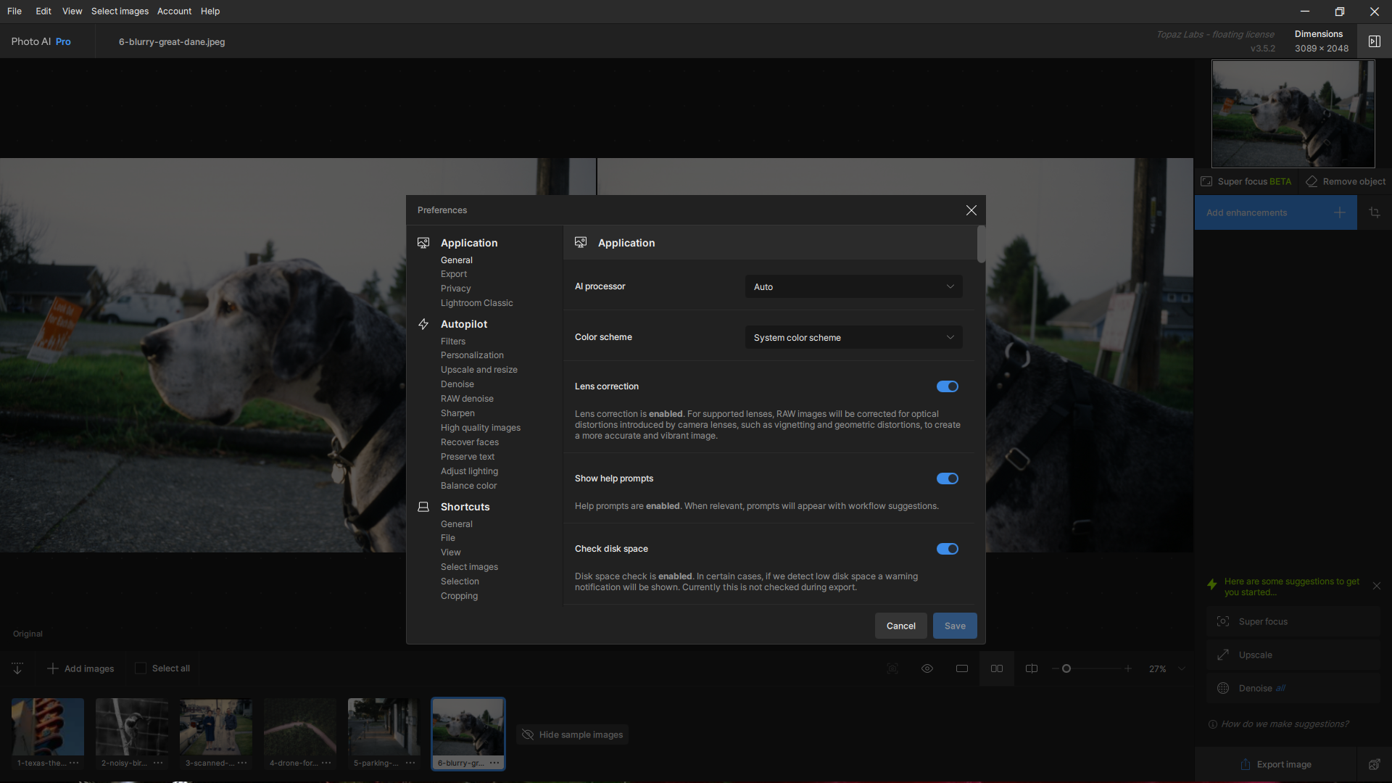This screenshot has height=783, width=1392.
Task: Open the Select images menu
Action: pyautogui.click(x=120, y=11)
